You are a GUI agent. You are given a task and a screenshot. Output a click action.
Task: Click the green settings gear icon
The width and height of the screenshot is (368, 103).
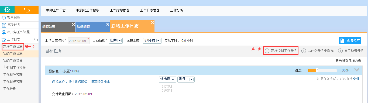click(7, 10)
